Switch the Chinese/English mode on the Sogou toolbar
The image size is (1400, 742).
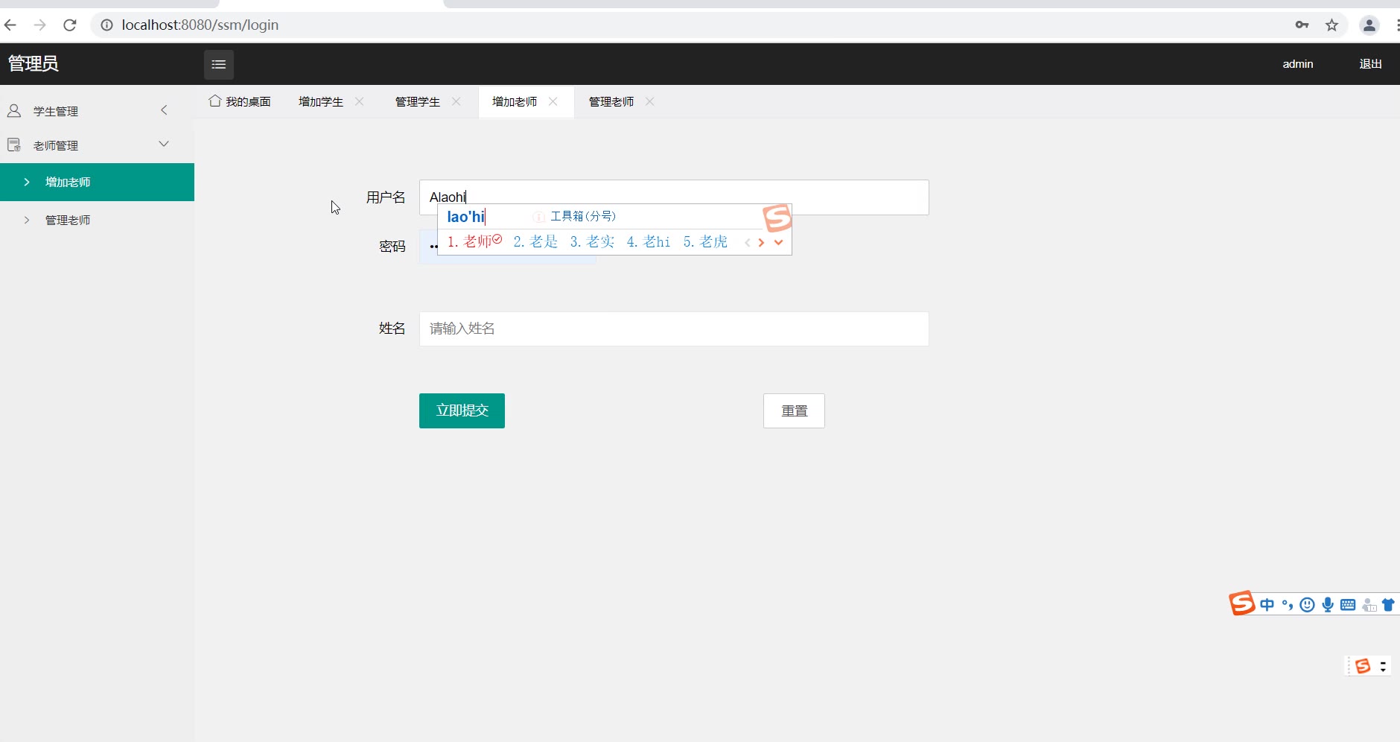[1267, 605]
